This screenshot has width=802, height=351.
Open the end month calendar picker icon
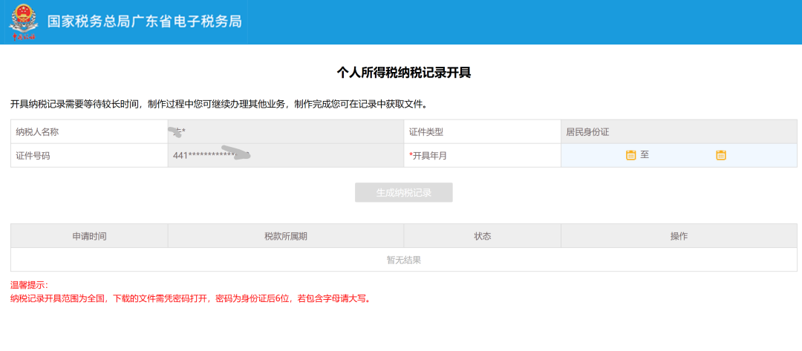(x=720, y=155)
